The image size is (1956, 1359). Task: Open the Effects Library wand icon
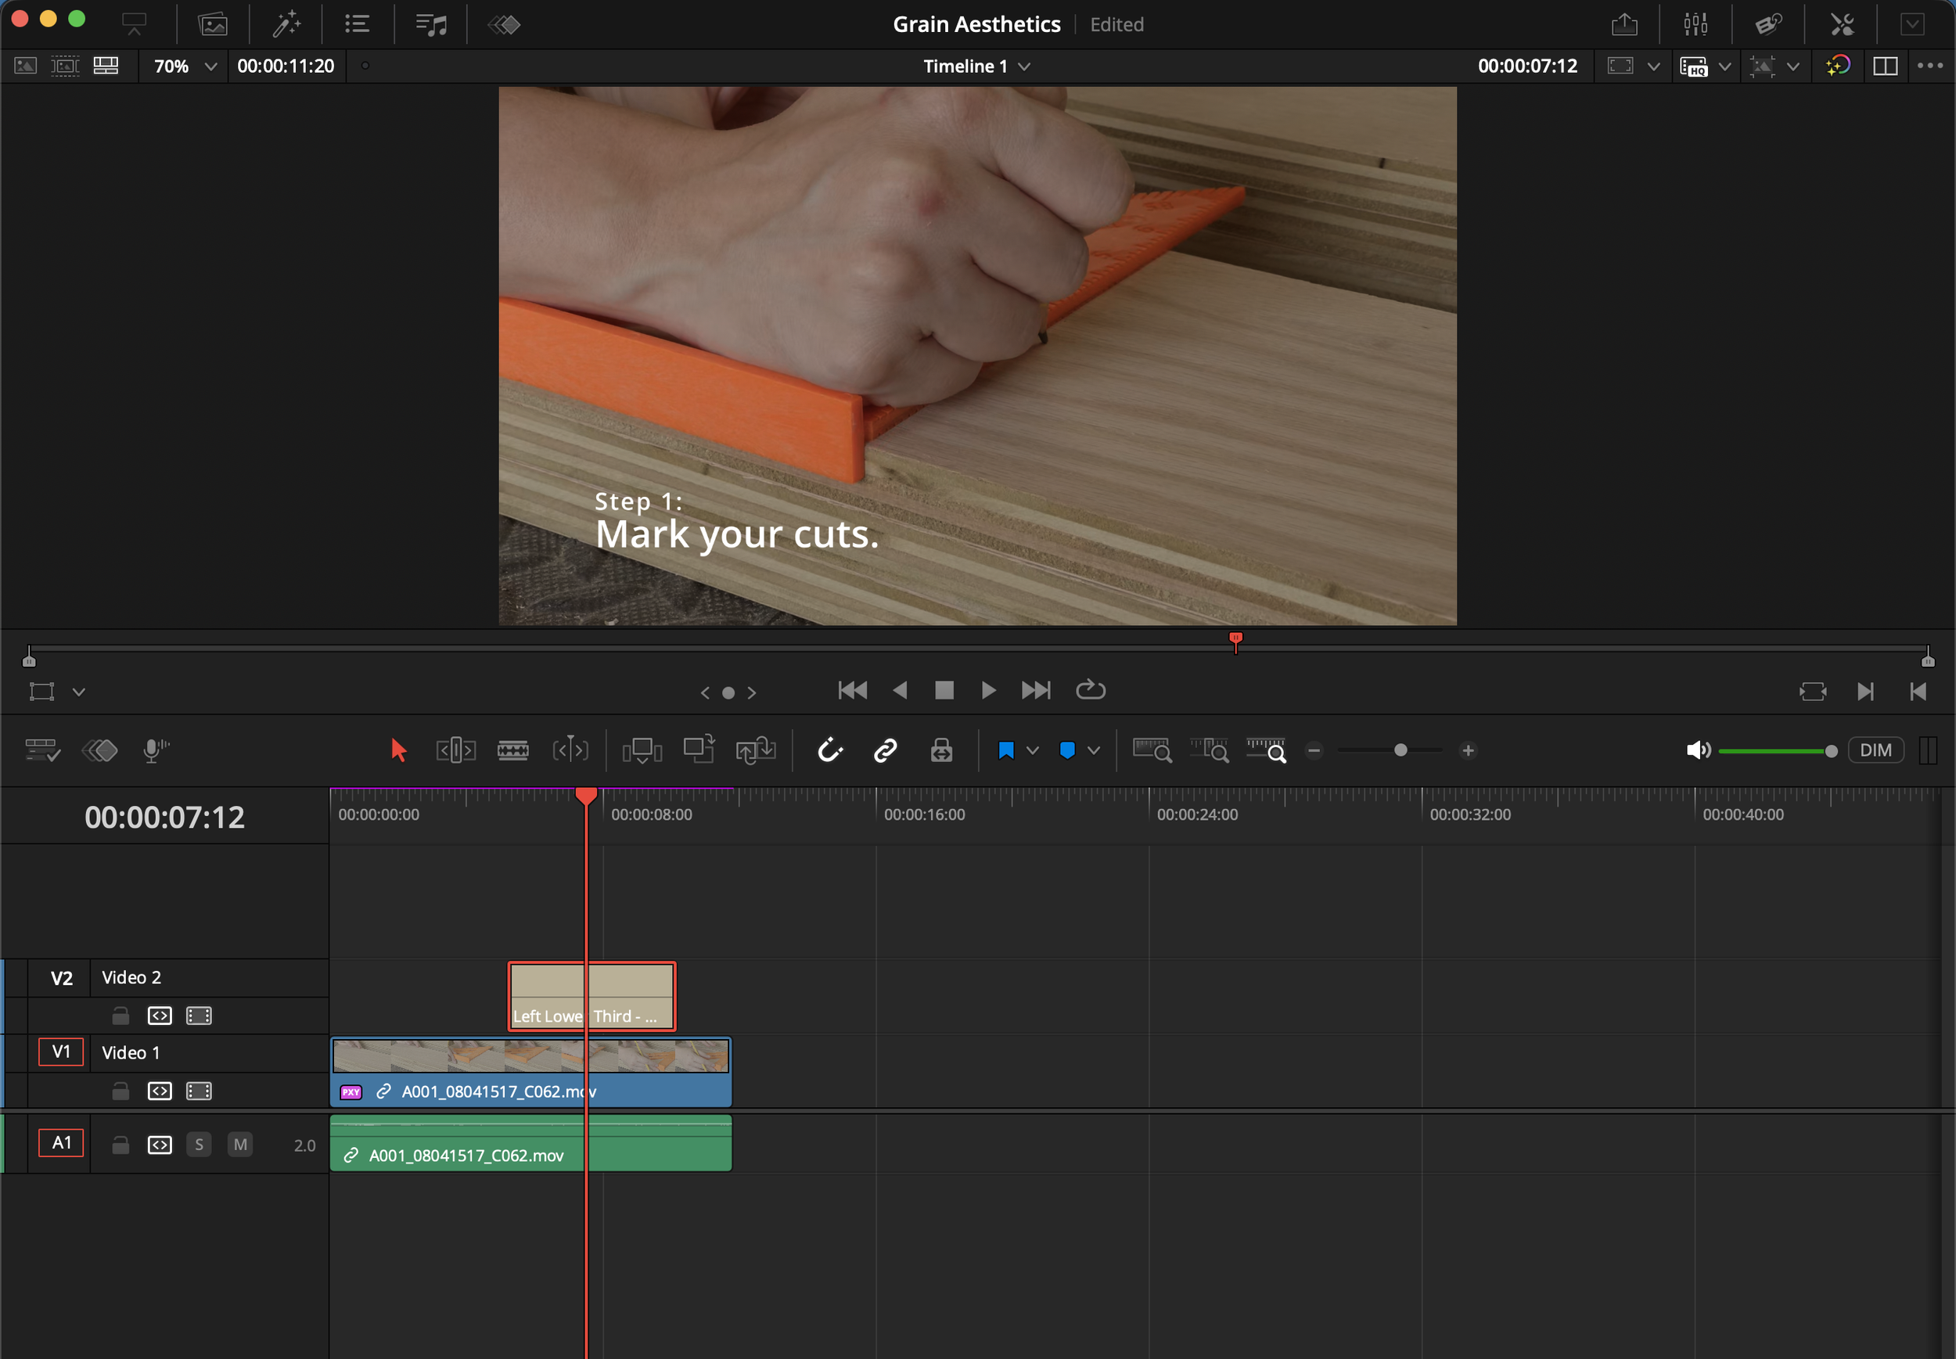point(286,23)
